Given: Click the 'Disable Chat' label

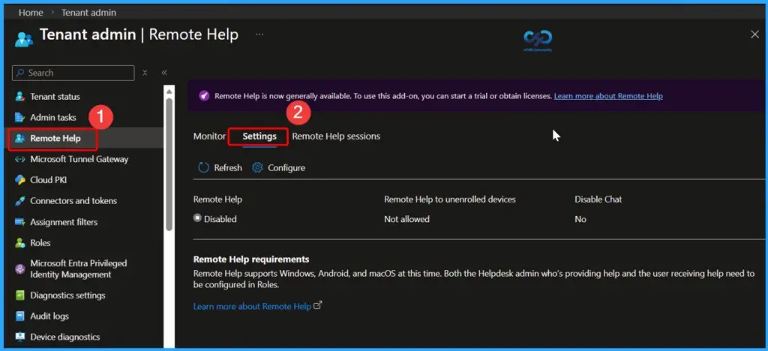Looking at the screenshot, I should 598,199.
